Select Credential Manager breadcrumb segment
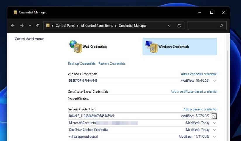Viewport: 241px width, 141px height. coord(133,26)
